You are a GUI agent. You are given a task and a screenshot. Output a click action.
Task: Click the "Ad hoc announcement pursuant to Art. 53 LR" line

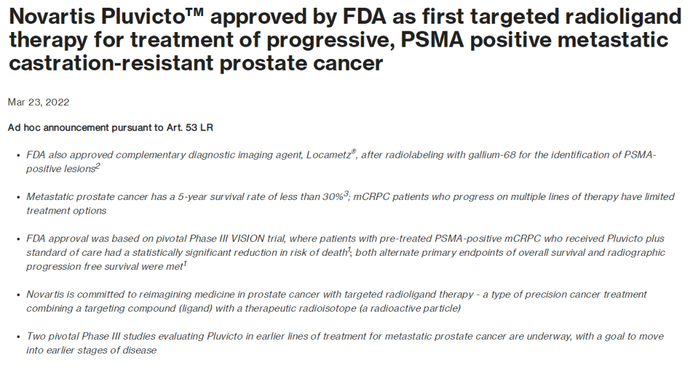coord(110,128)
